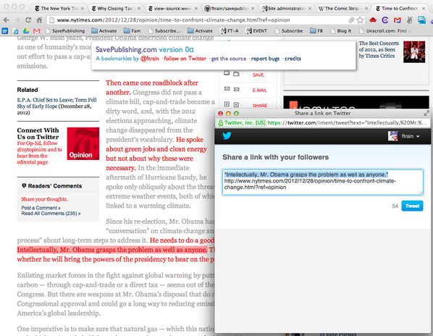Switch to the Site administration tab
The width and height of the screenshot is (433, 336).
(287, 9)
